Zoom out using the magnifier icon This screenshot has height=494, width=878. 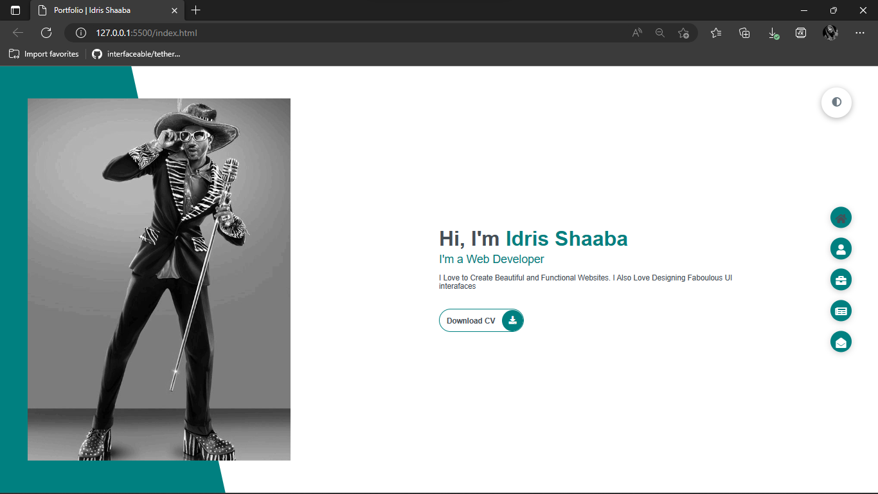pos(660,32)
